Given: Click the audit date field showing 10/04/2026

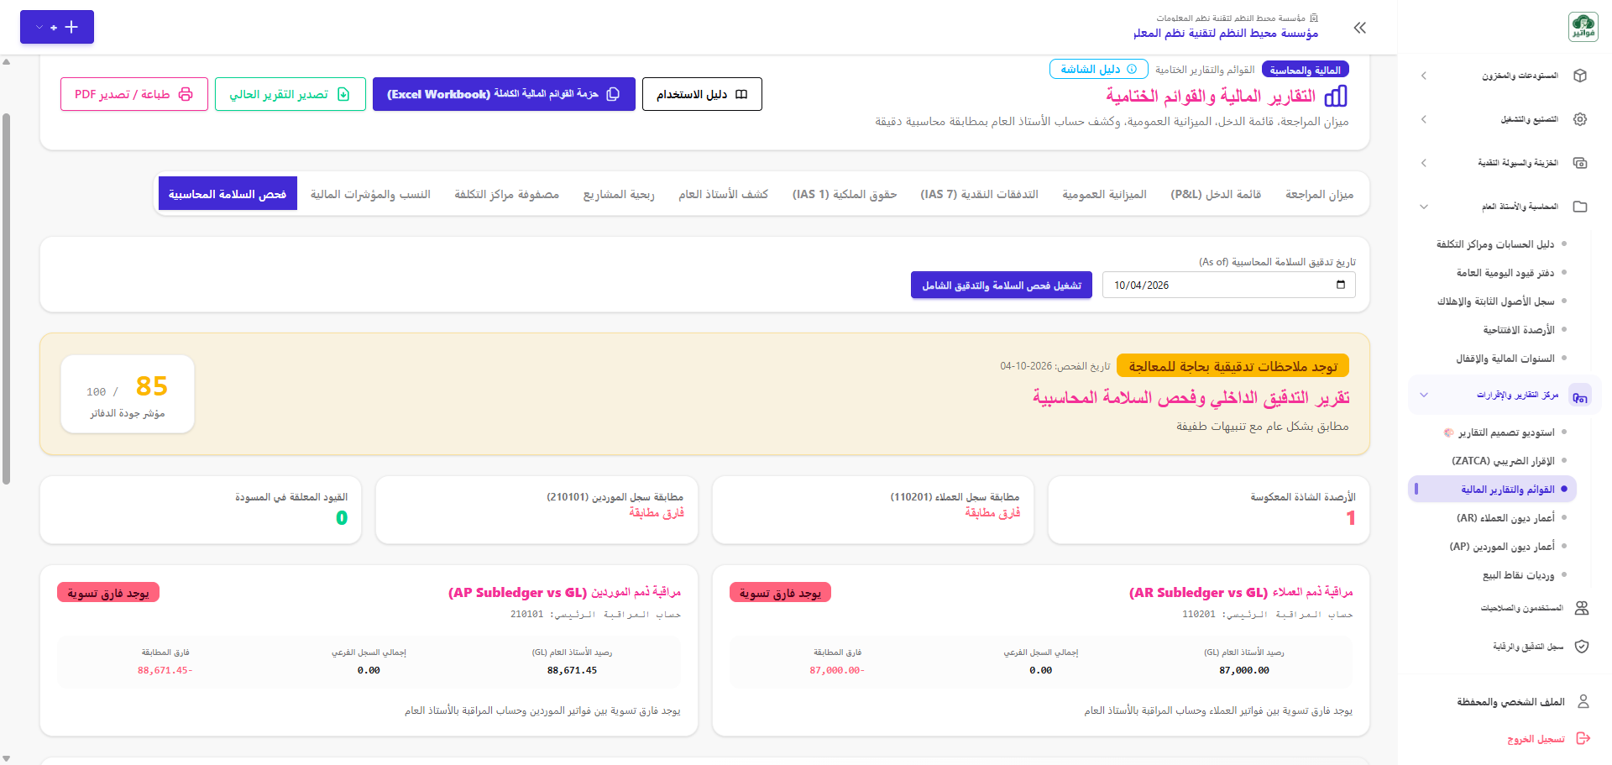Looking at the screenshot, I should click(1228, 285).
